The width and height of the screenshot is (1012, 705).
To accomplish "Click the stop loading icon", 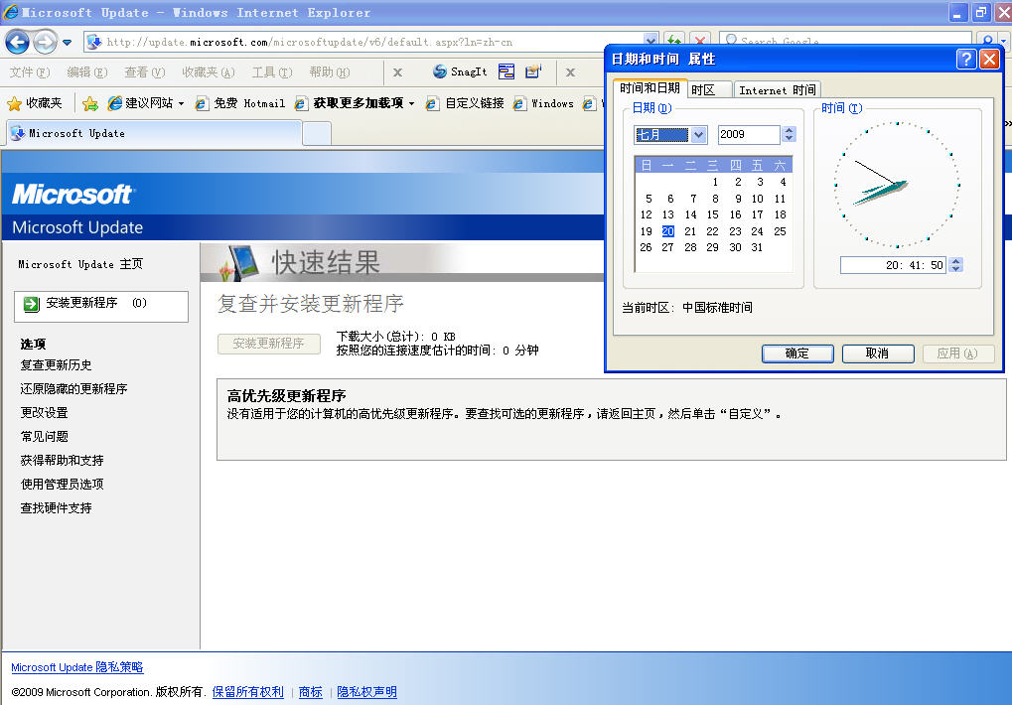I will [x=700, y=42].
